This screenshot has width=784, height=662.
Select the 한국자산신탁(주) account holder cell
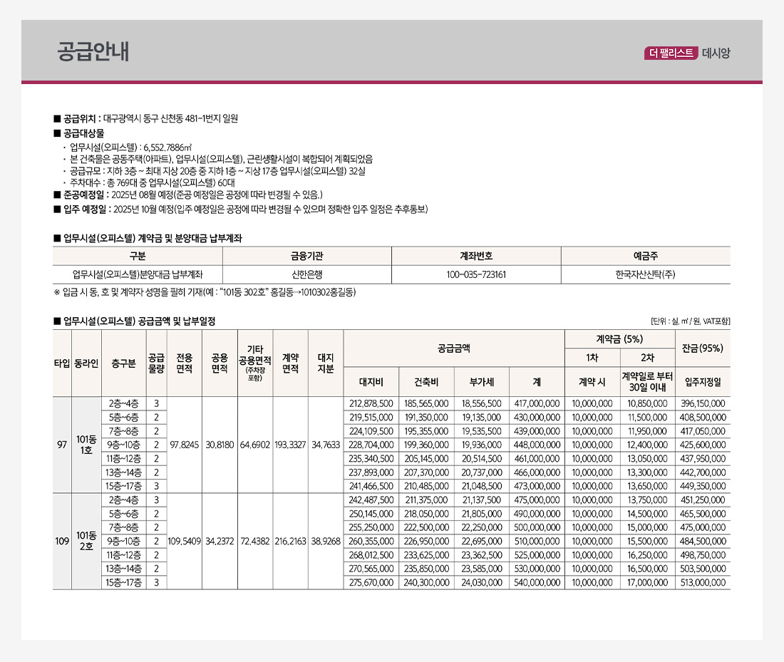point(645,274)
